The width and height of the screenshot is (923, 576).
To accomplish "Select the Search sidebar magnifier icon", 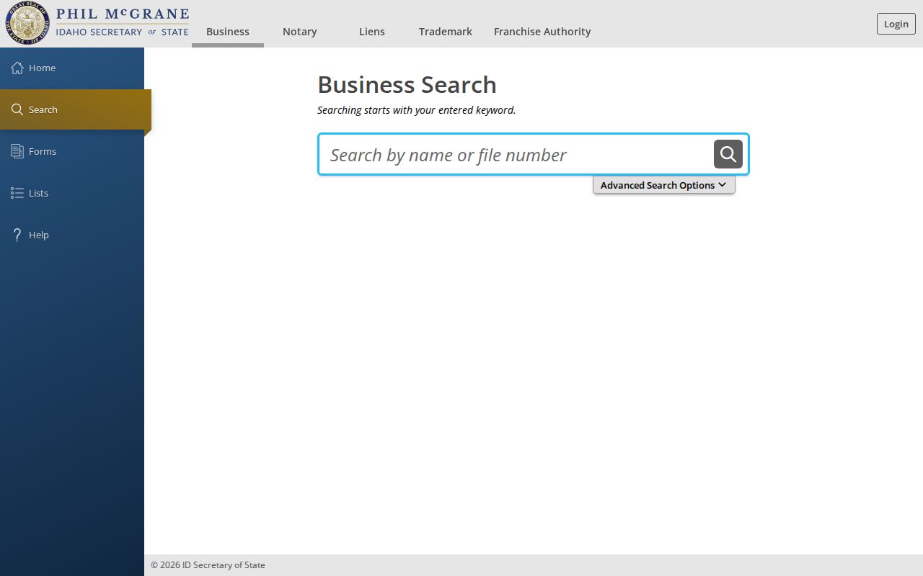I will (x=17, y=109).
